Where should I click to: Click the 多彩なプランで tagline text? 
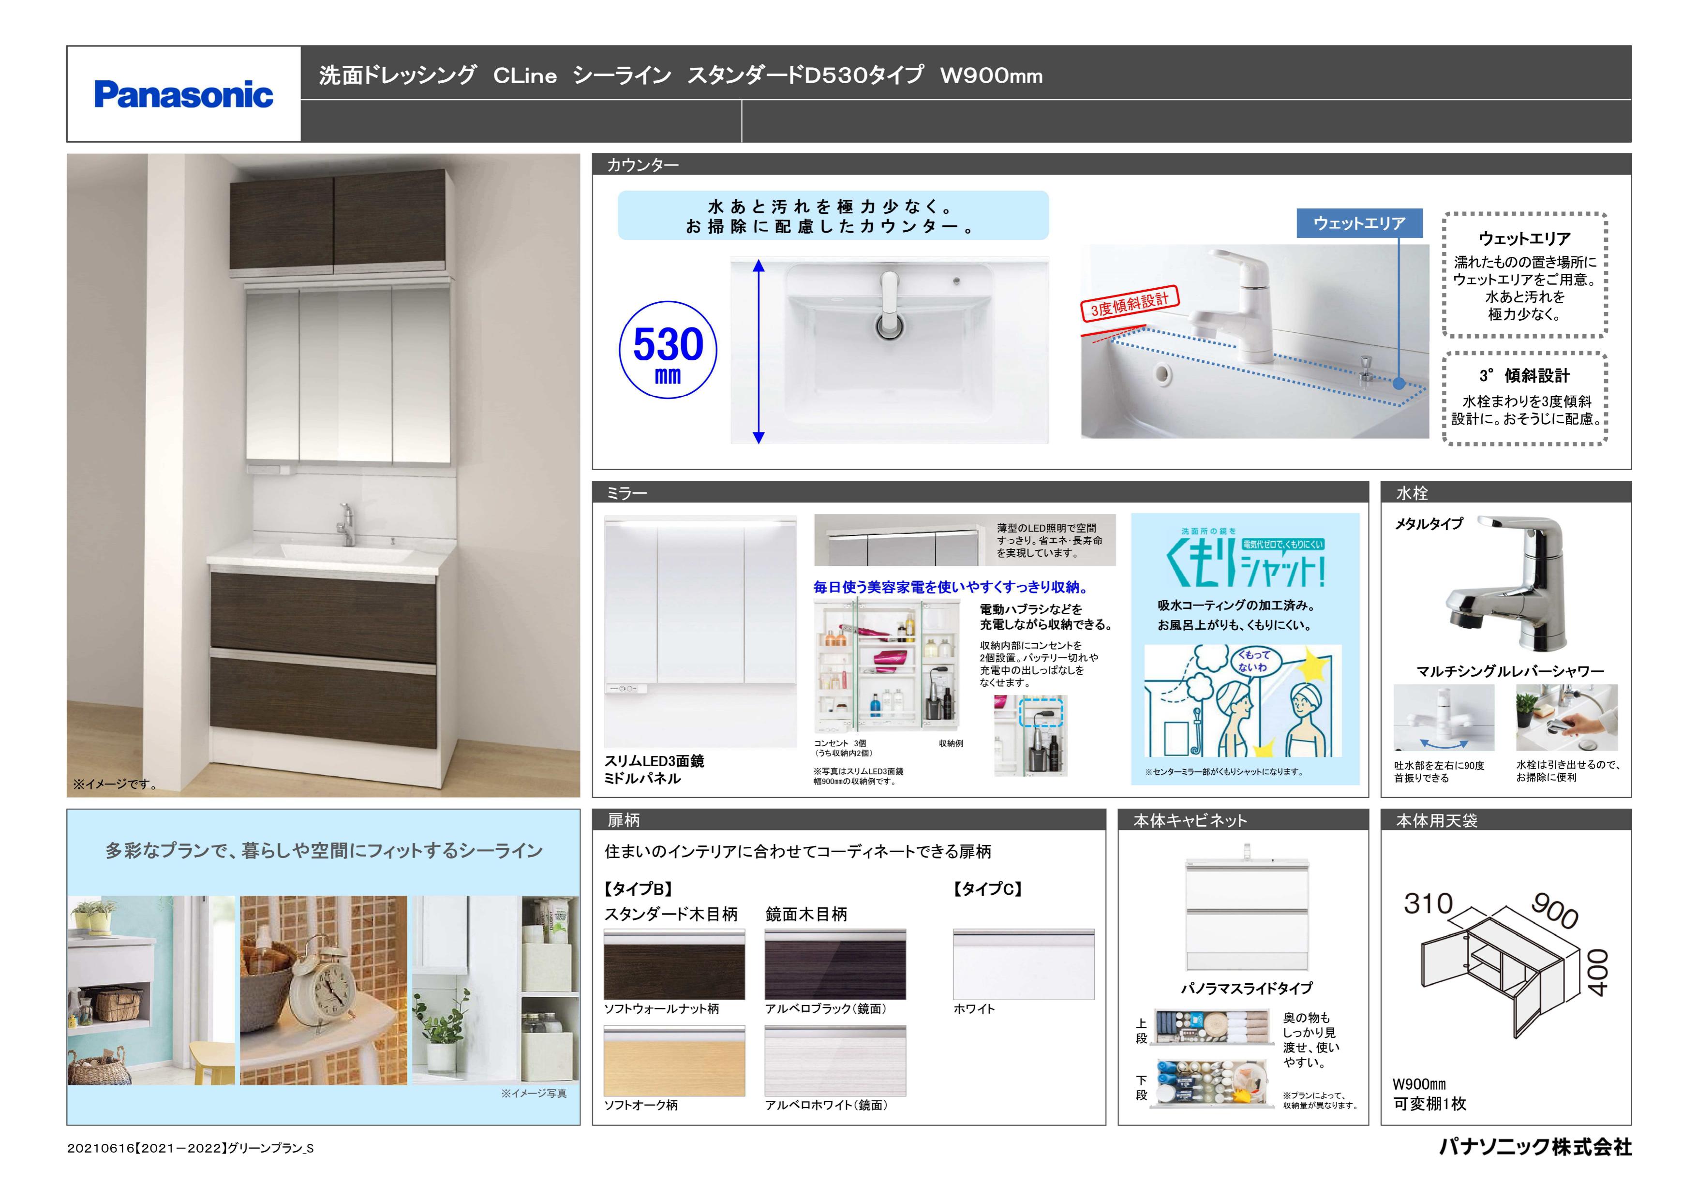(x=324, y=850)
